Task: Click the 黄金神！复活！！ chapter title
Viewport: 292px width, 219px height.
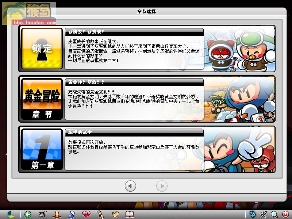Action: (86, 82)
